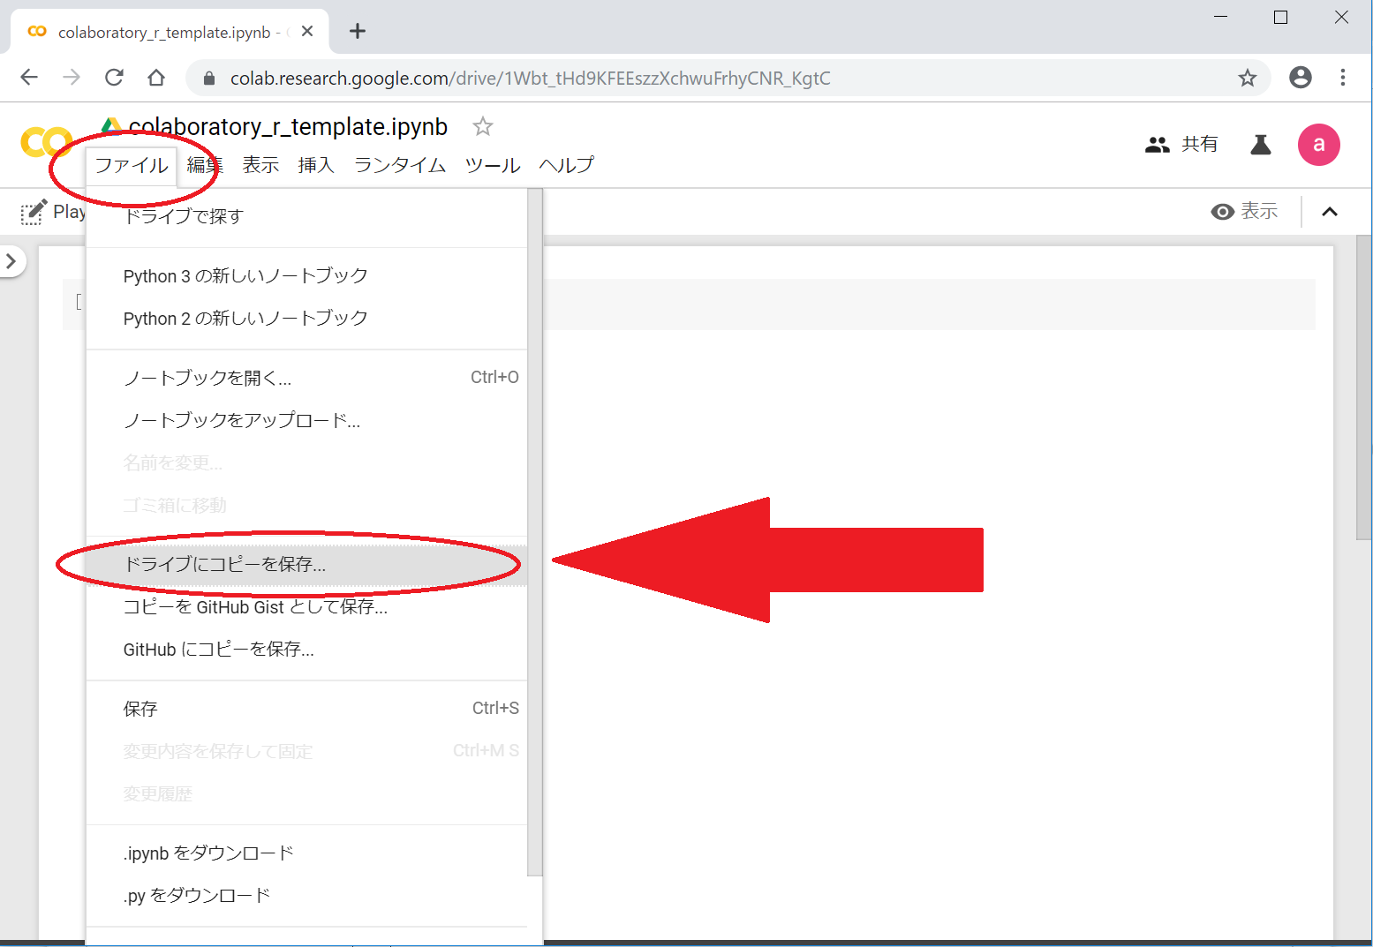Image resolution: width=1373 pixels, height=947 pixels.
Task: Select .ipynb をダウンロード option
Action: tap(208, 853)
